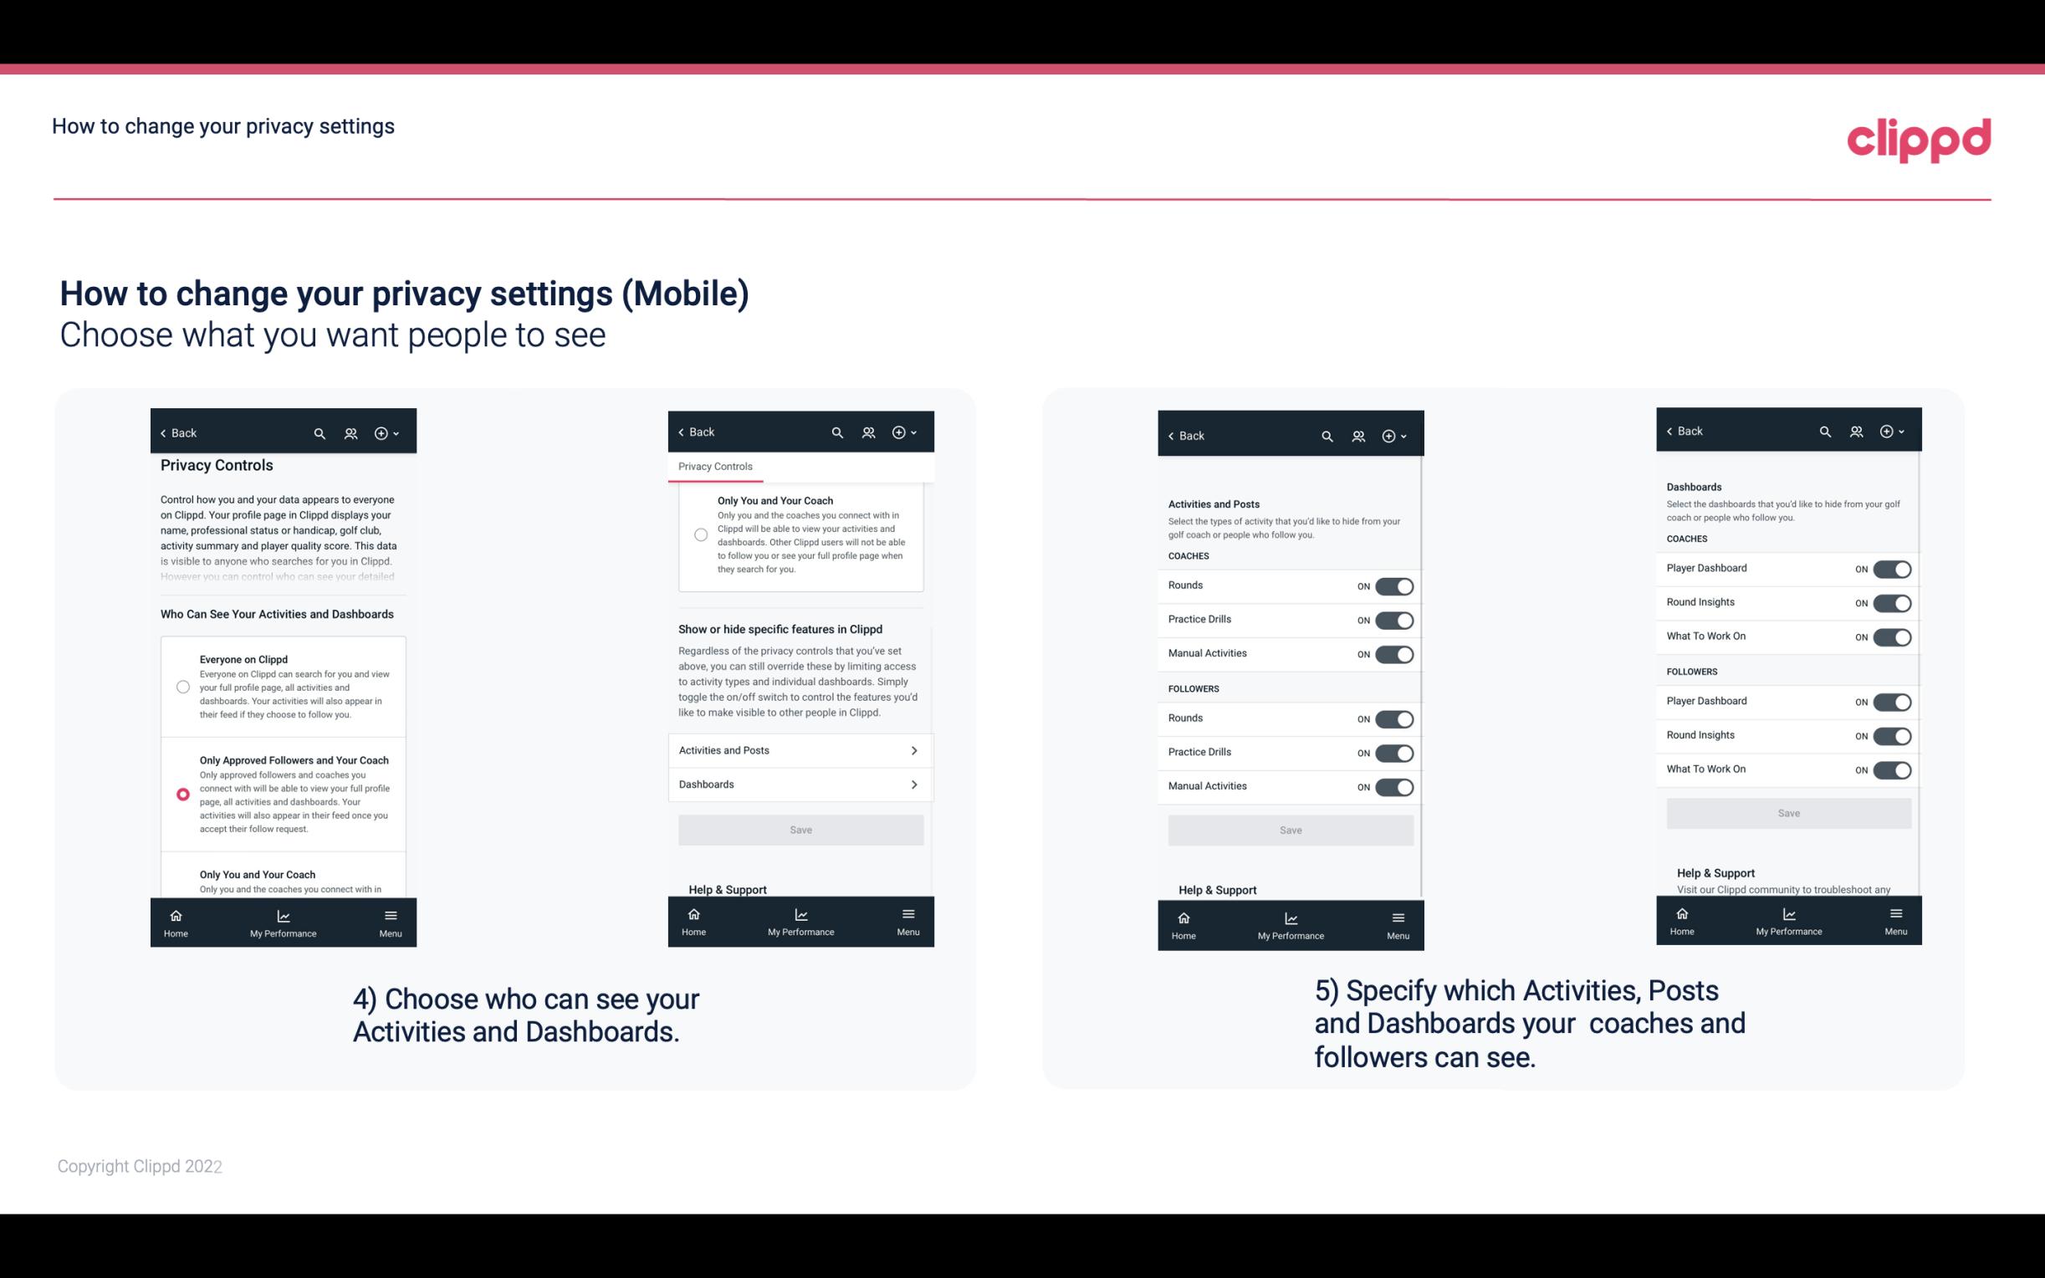Click Save button on Activities and Posts screen
Screen dimensions: 2045x1278
click(1290, 829)
